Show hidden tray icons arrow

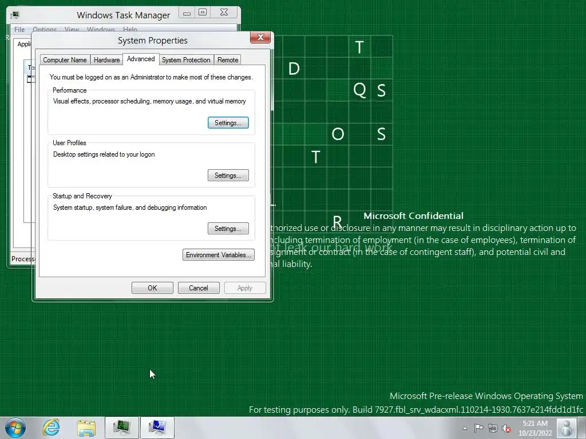click(x=465, y=428)
